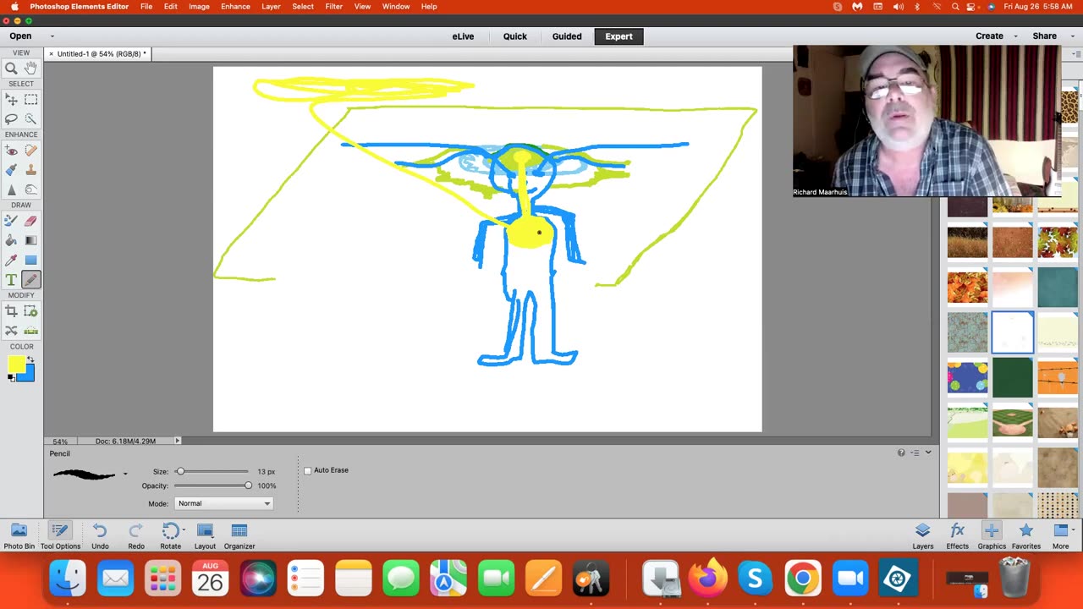
Task: Select the Paint Bucket tool
Action: (11, 240)
